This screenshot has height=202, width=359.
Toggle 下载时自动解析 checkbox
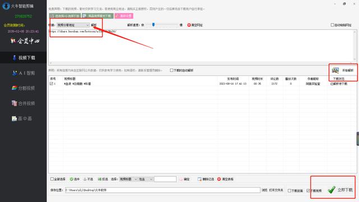click(x=172, y=70)
